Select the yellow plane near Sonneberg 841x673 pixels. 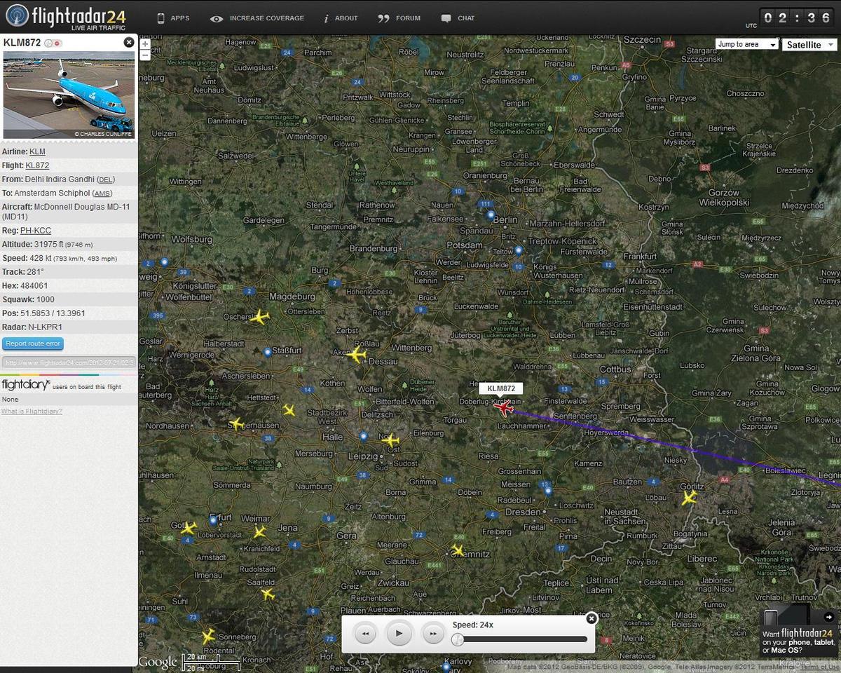click(x=208, y=636)
